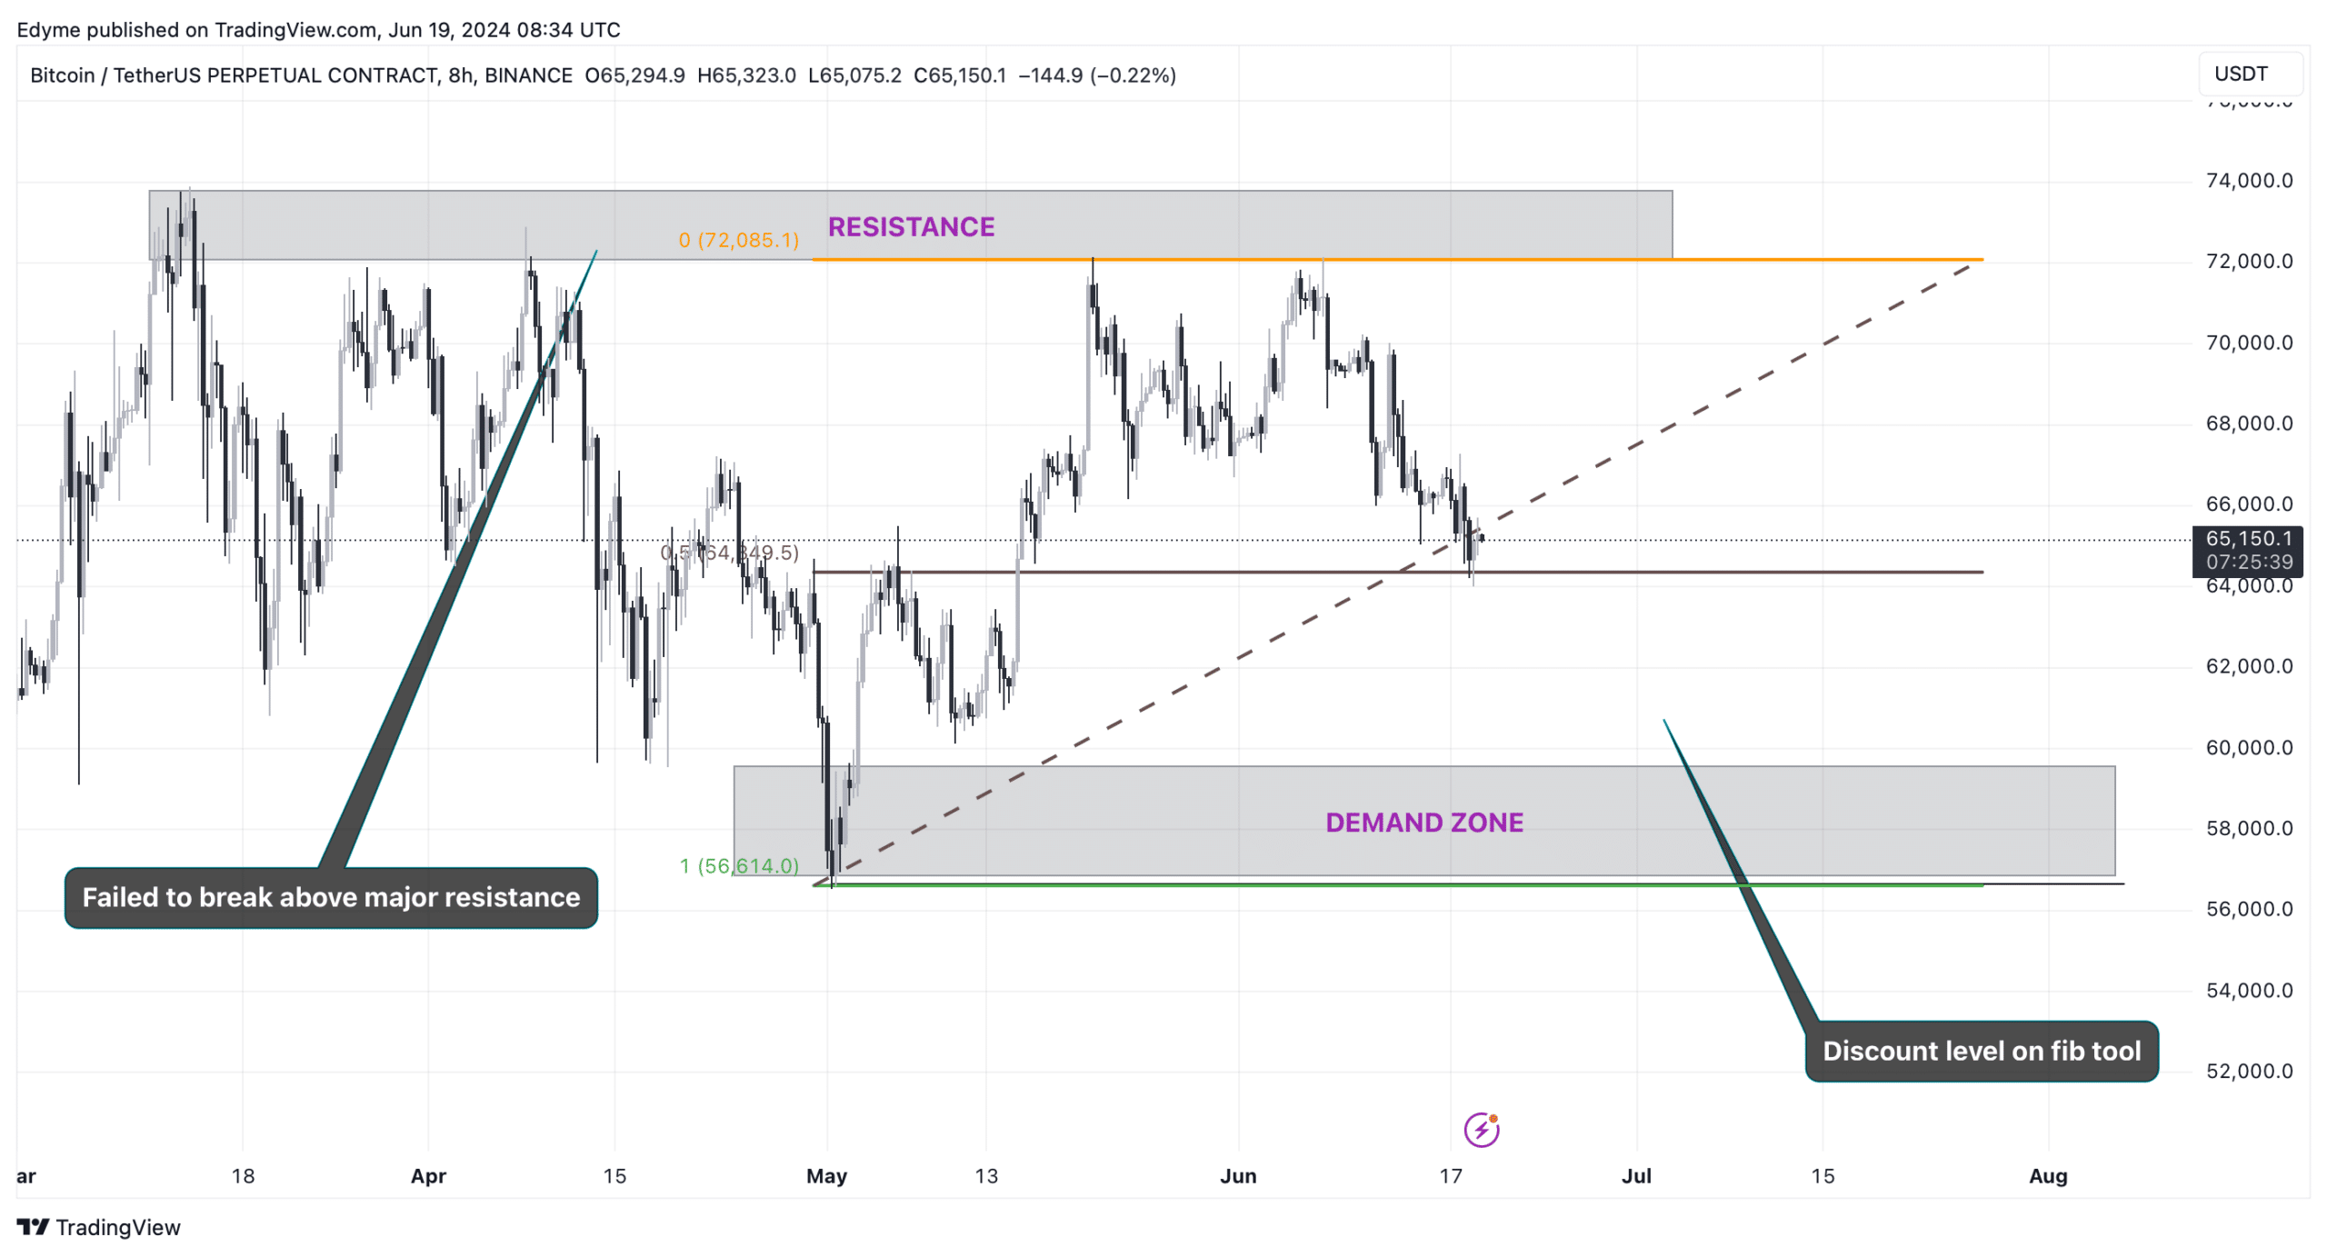Open the USDT currency selector
Viewport: 2327px width, 1257px height.
[x=2249, y=74]
